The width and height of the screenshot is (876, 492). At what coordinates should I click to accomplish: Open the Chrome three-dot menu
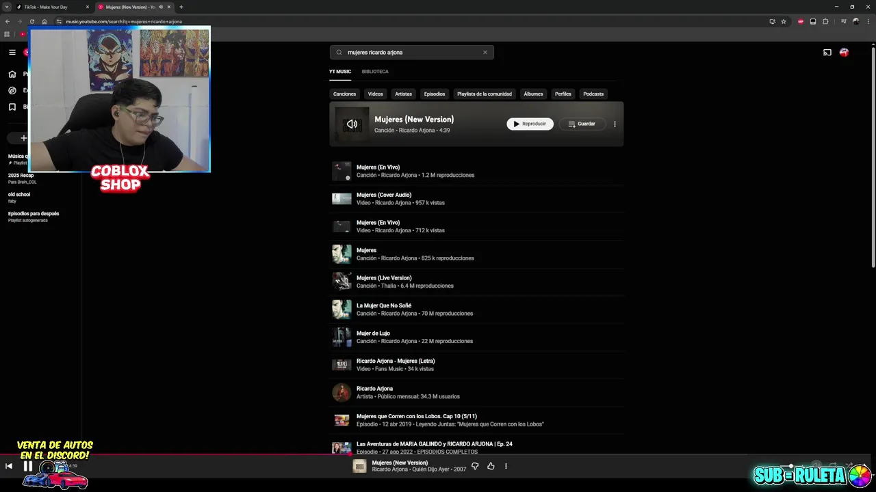point(868,21)
